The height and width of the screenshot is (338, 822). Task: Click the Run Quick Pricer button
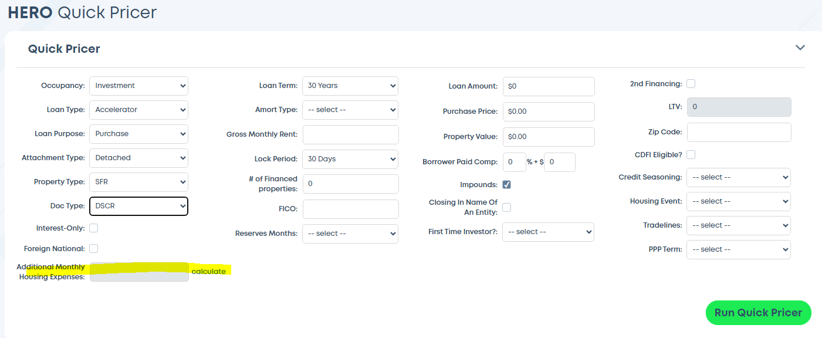coord(758,313)
